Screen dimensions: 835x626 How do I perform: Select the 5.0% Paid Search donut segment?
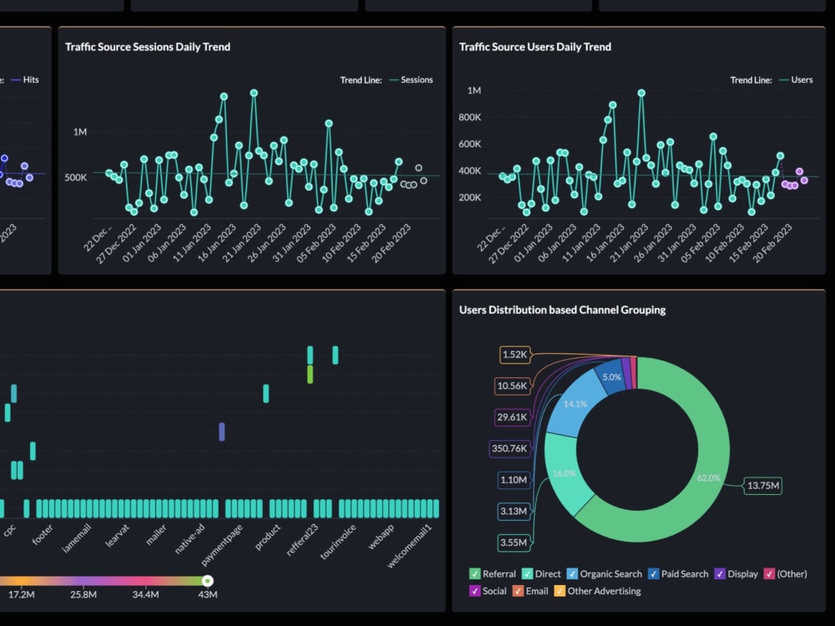pos(611,378)
